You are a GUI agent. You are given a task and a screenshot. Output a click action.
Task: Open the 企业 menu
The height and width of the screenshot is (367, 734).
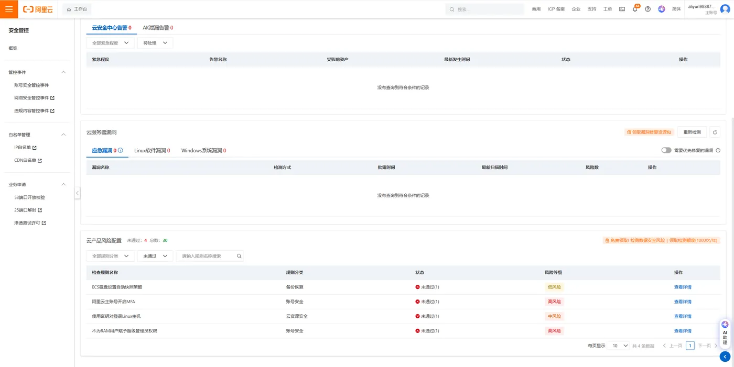click(x=576, y=9)
